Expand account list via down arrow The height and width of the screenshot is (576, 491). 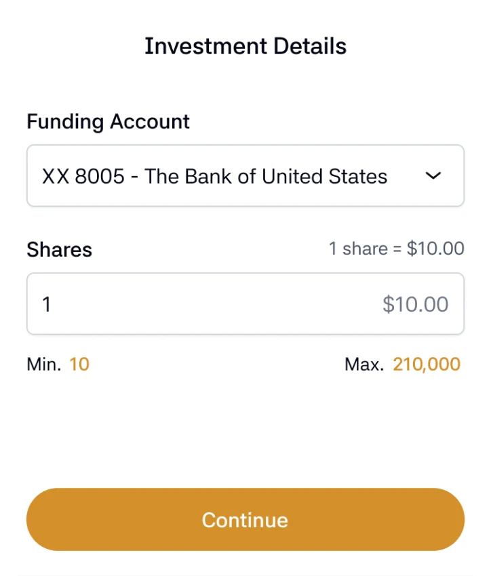[433, 176]
